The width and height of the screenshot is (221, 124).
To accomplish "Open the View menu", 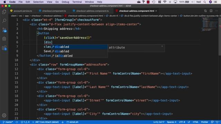I will (x=49, y=2).
